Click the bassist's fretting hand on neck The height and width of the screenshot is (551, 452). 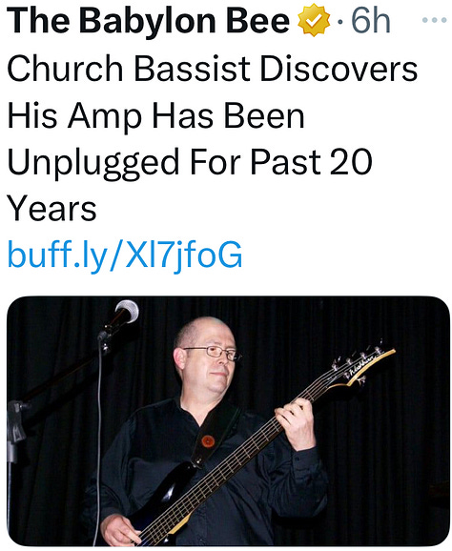tap(295, 423)
